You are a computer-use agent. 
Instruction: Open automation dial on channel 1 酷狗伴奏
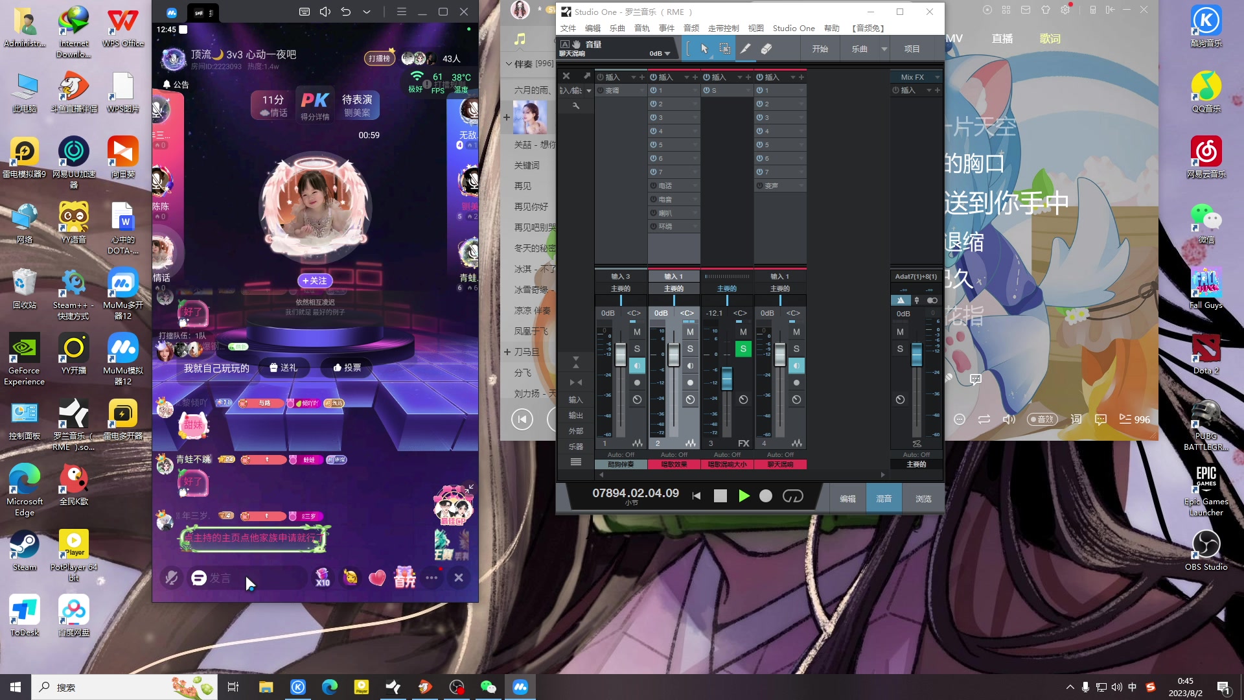(637, 400)
